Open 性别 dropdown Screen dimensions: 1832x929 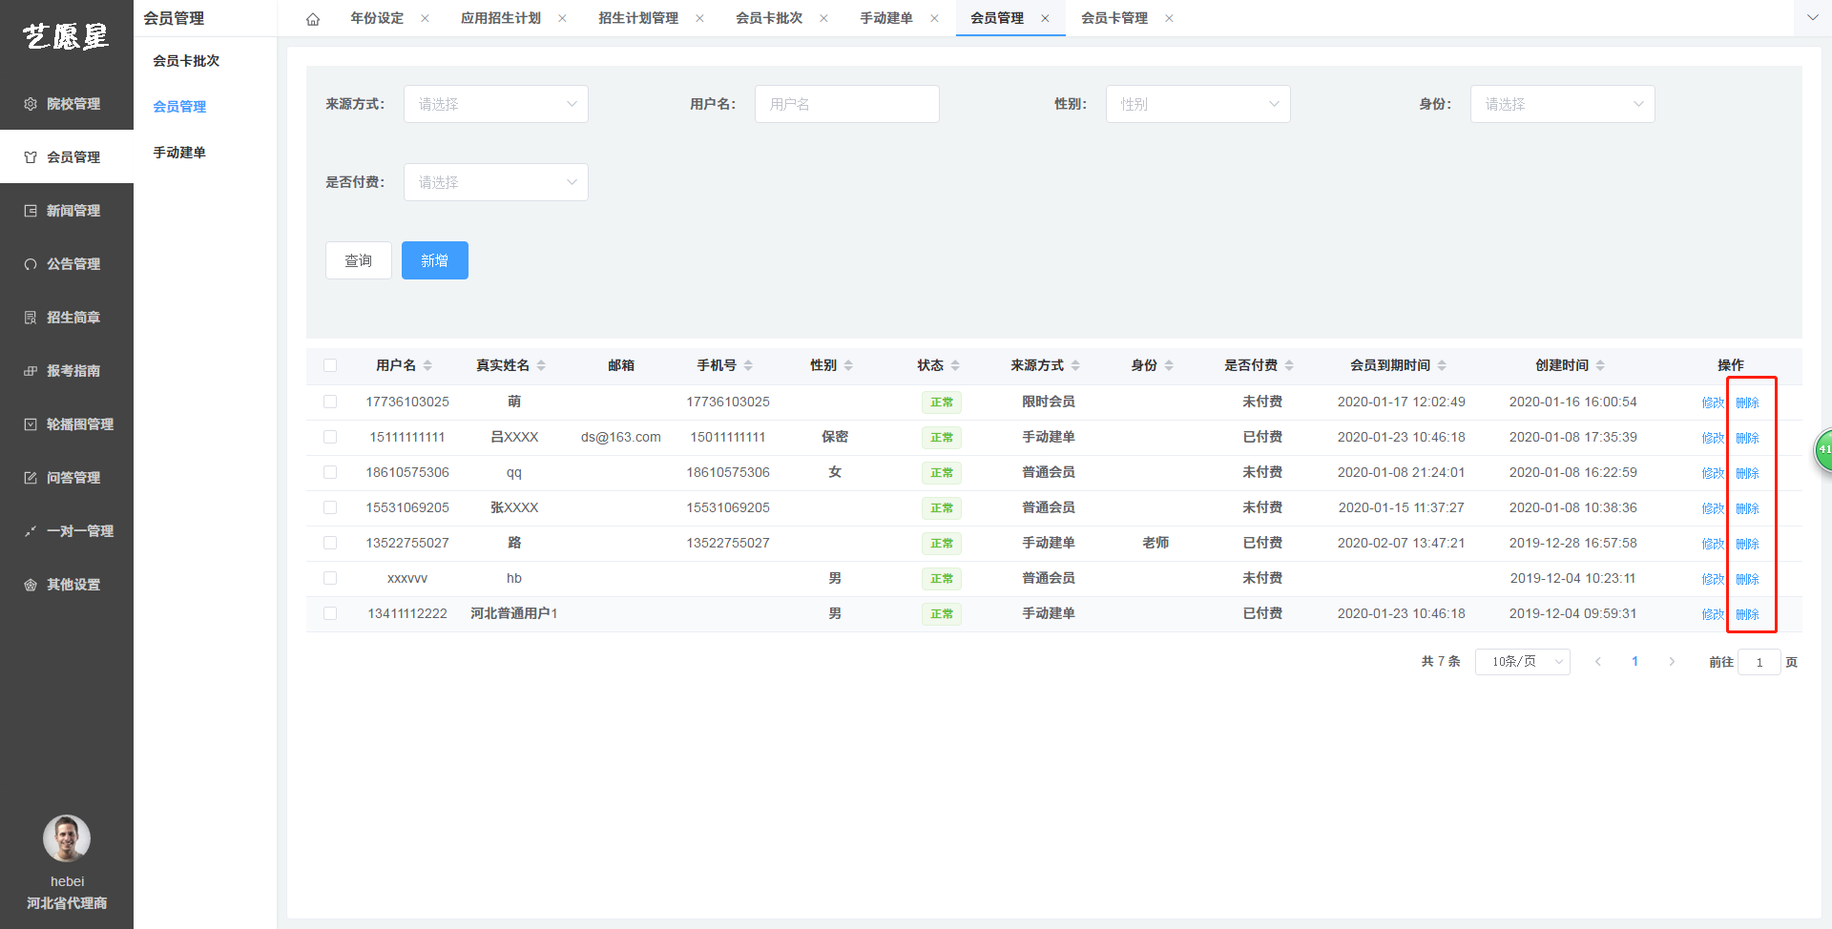click(x=1198, y=104)
